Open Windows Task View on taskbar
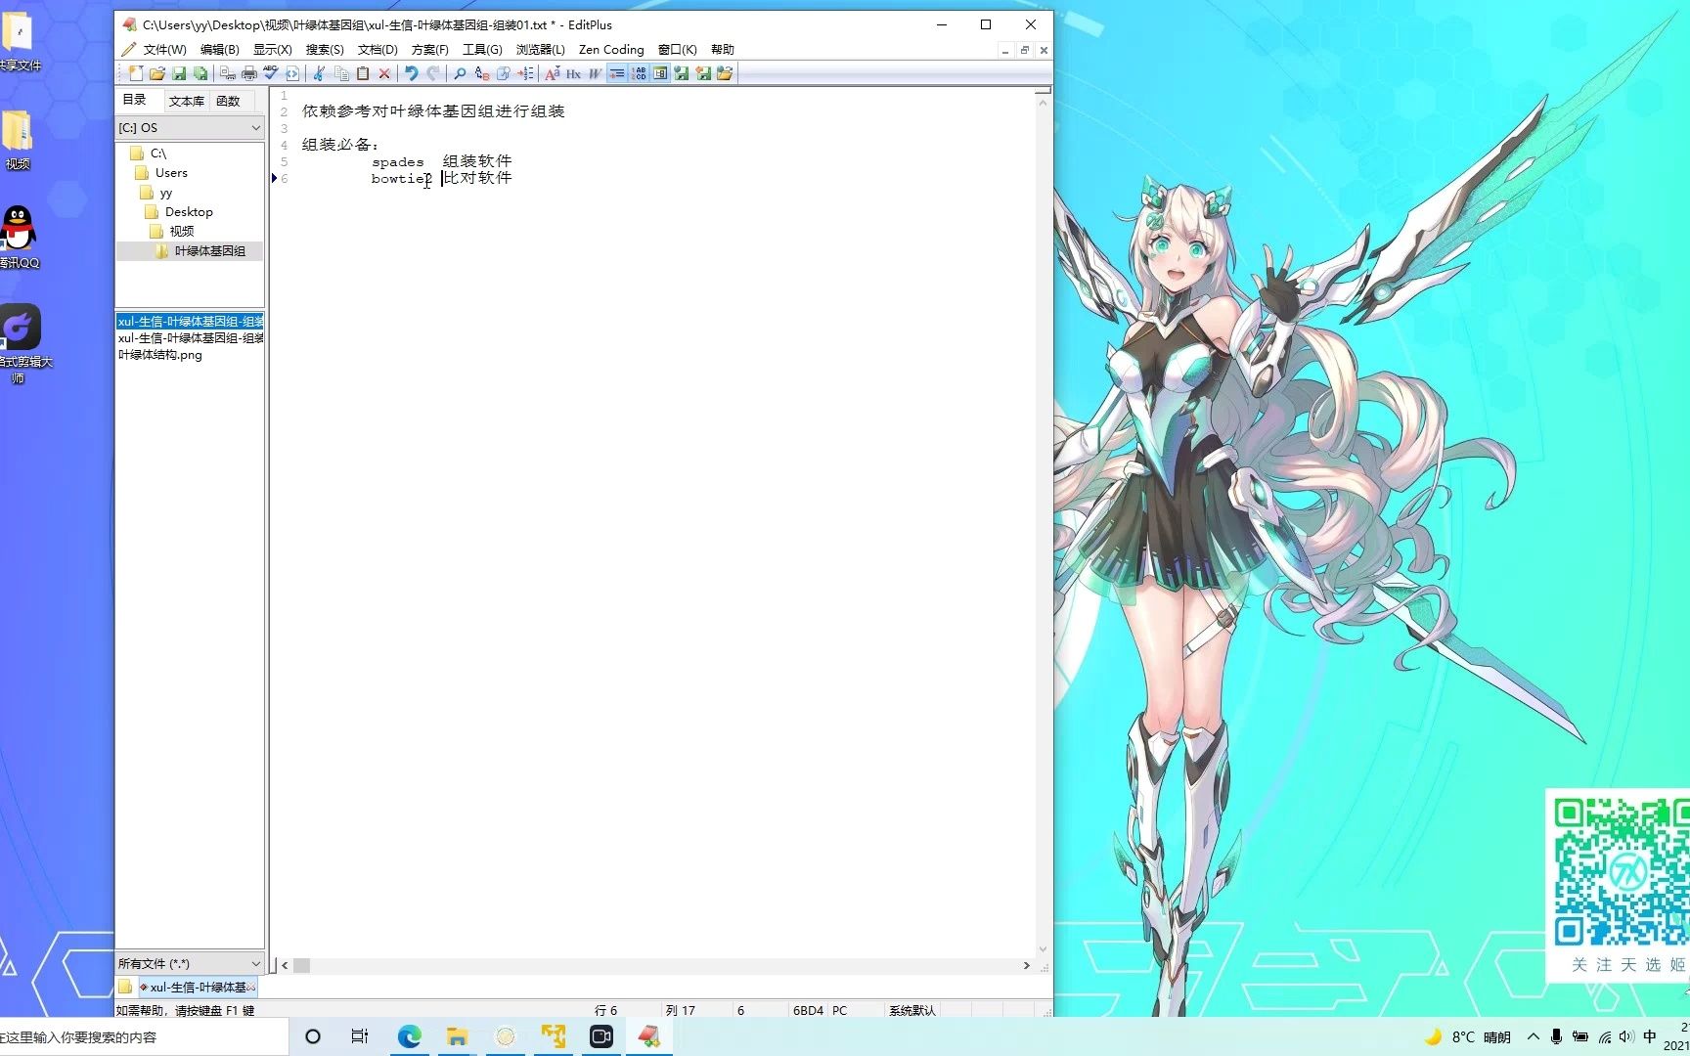Viewport: 1690px width, 1056px height. tap(360, 1036)
